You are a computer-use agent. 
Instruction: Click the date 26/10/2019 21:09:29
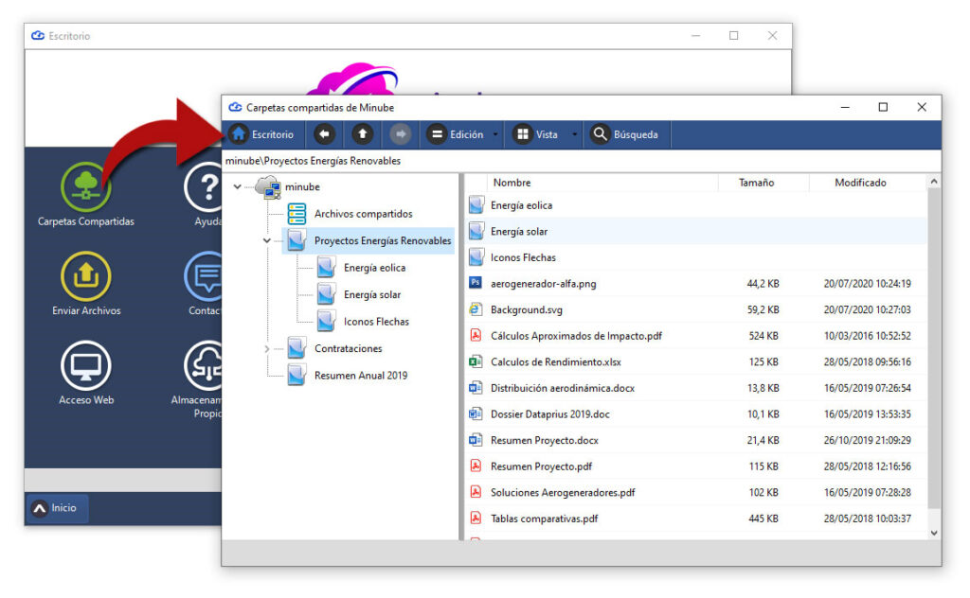pyautogui.click(x=867, y=441)
